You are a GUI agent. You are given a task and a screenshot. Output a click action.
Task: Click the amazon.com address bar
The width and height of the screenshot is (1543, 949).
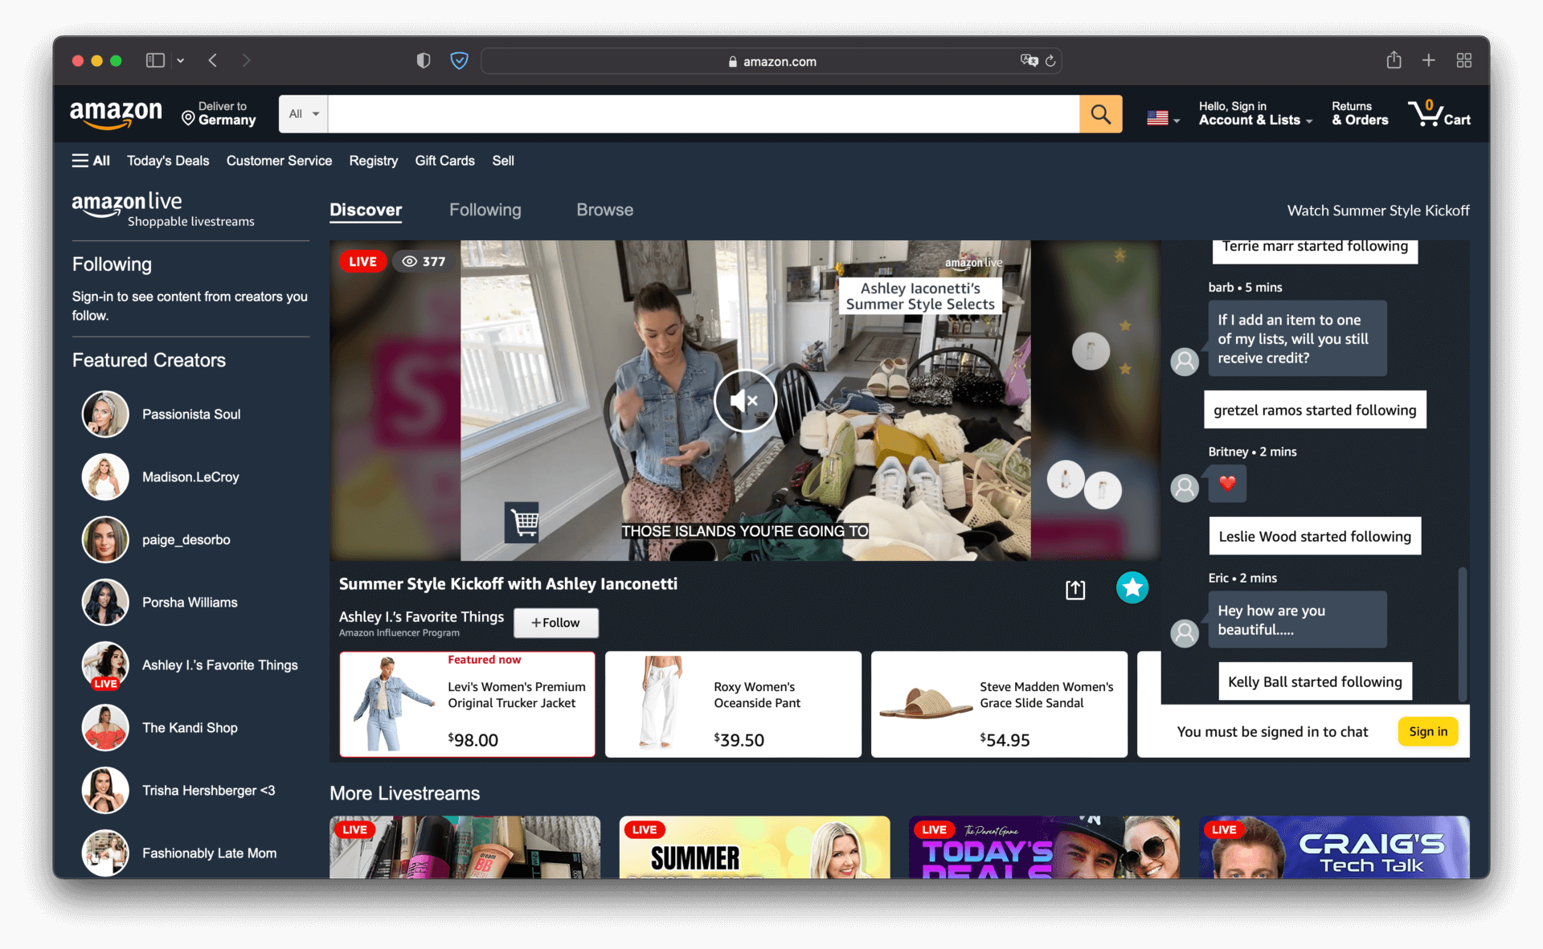coord(771,61)
